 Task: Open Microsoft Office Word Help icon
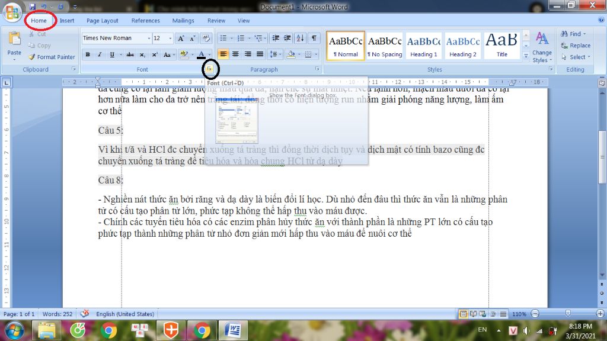601,20
